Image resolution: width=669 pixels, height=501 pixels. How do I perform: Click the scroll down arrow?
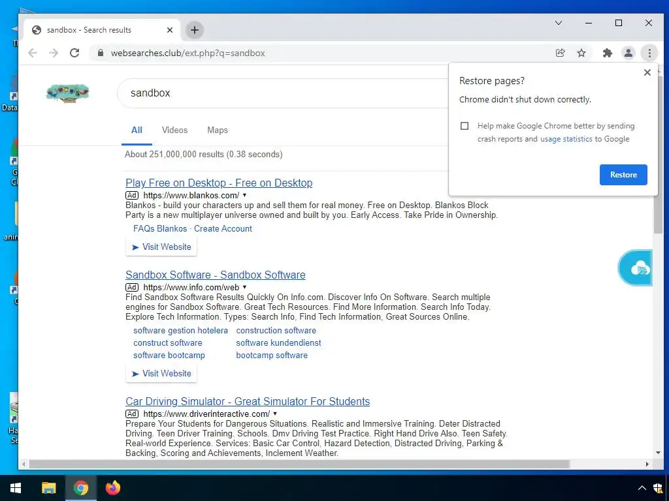tap(658, 453)
